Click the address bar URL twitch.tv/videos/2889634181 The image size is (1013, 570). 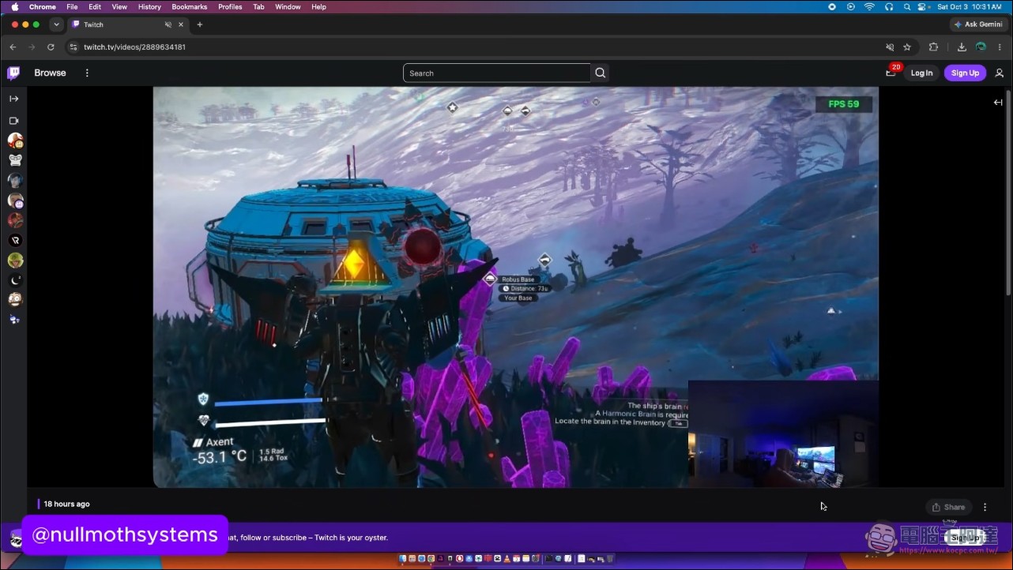[x=135, y=47]
